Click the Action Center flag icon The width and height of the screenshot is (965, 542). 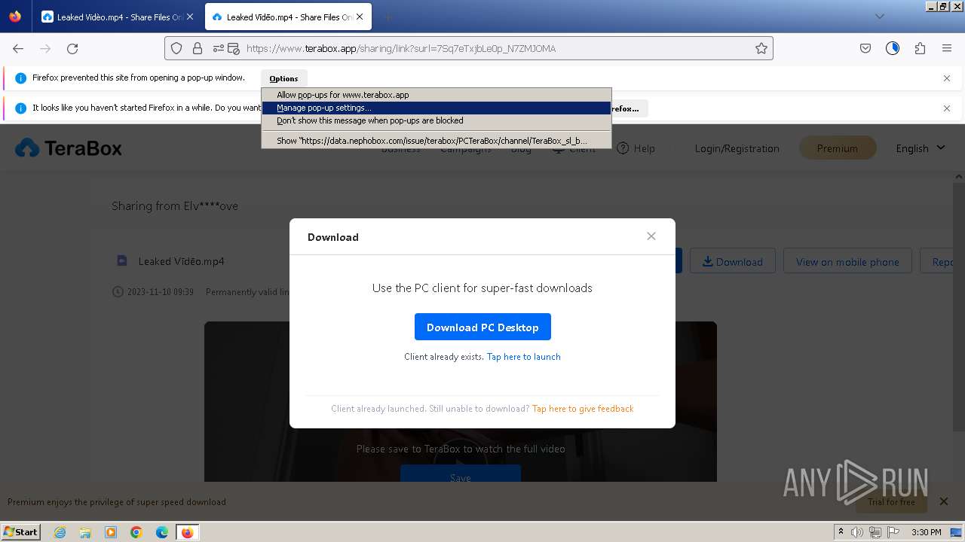[x=892, y=532]
